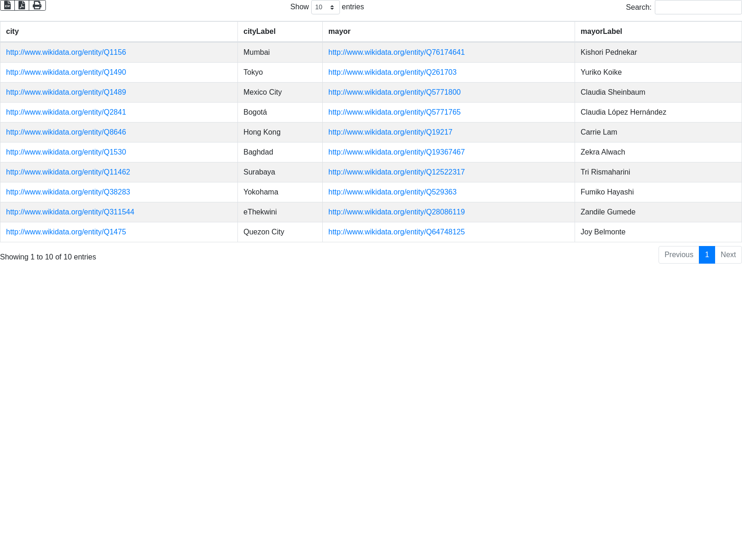The image size is (742, 557).
Task: Go to the Next page
Action: [x=728, y=255]
